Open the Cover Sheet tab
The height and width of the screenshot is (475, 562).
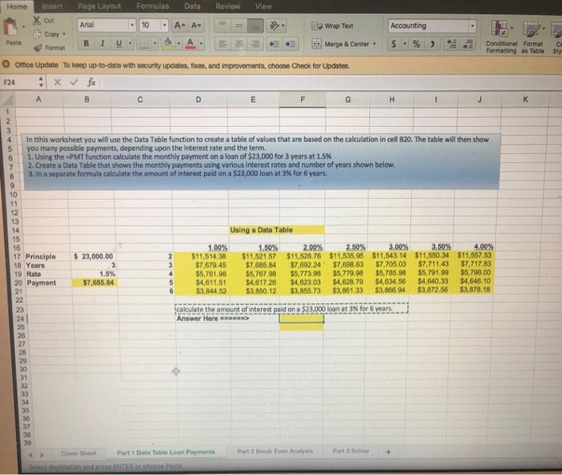(x=79, y=453)
